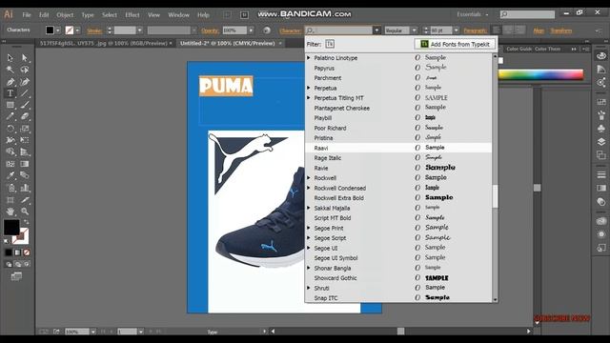Open the Edit menu
Viewport: 610px width, 343px height.
44,15
